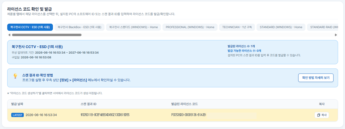Click the scan result ID value in the table
Screen dimensions: 345x129
click(105, 115)
